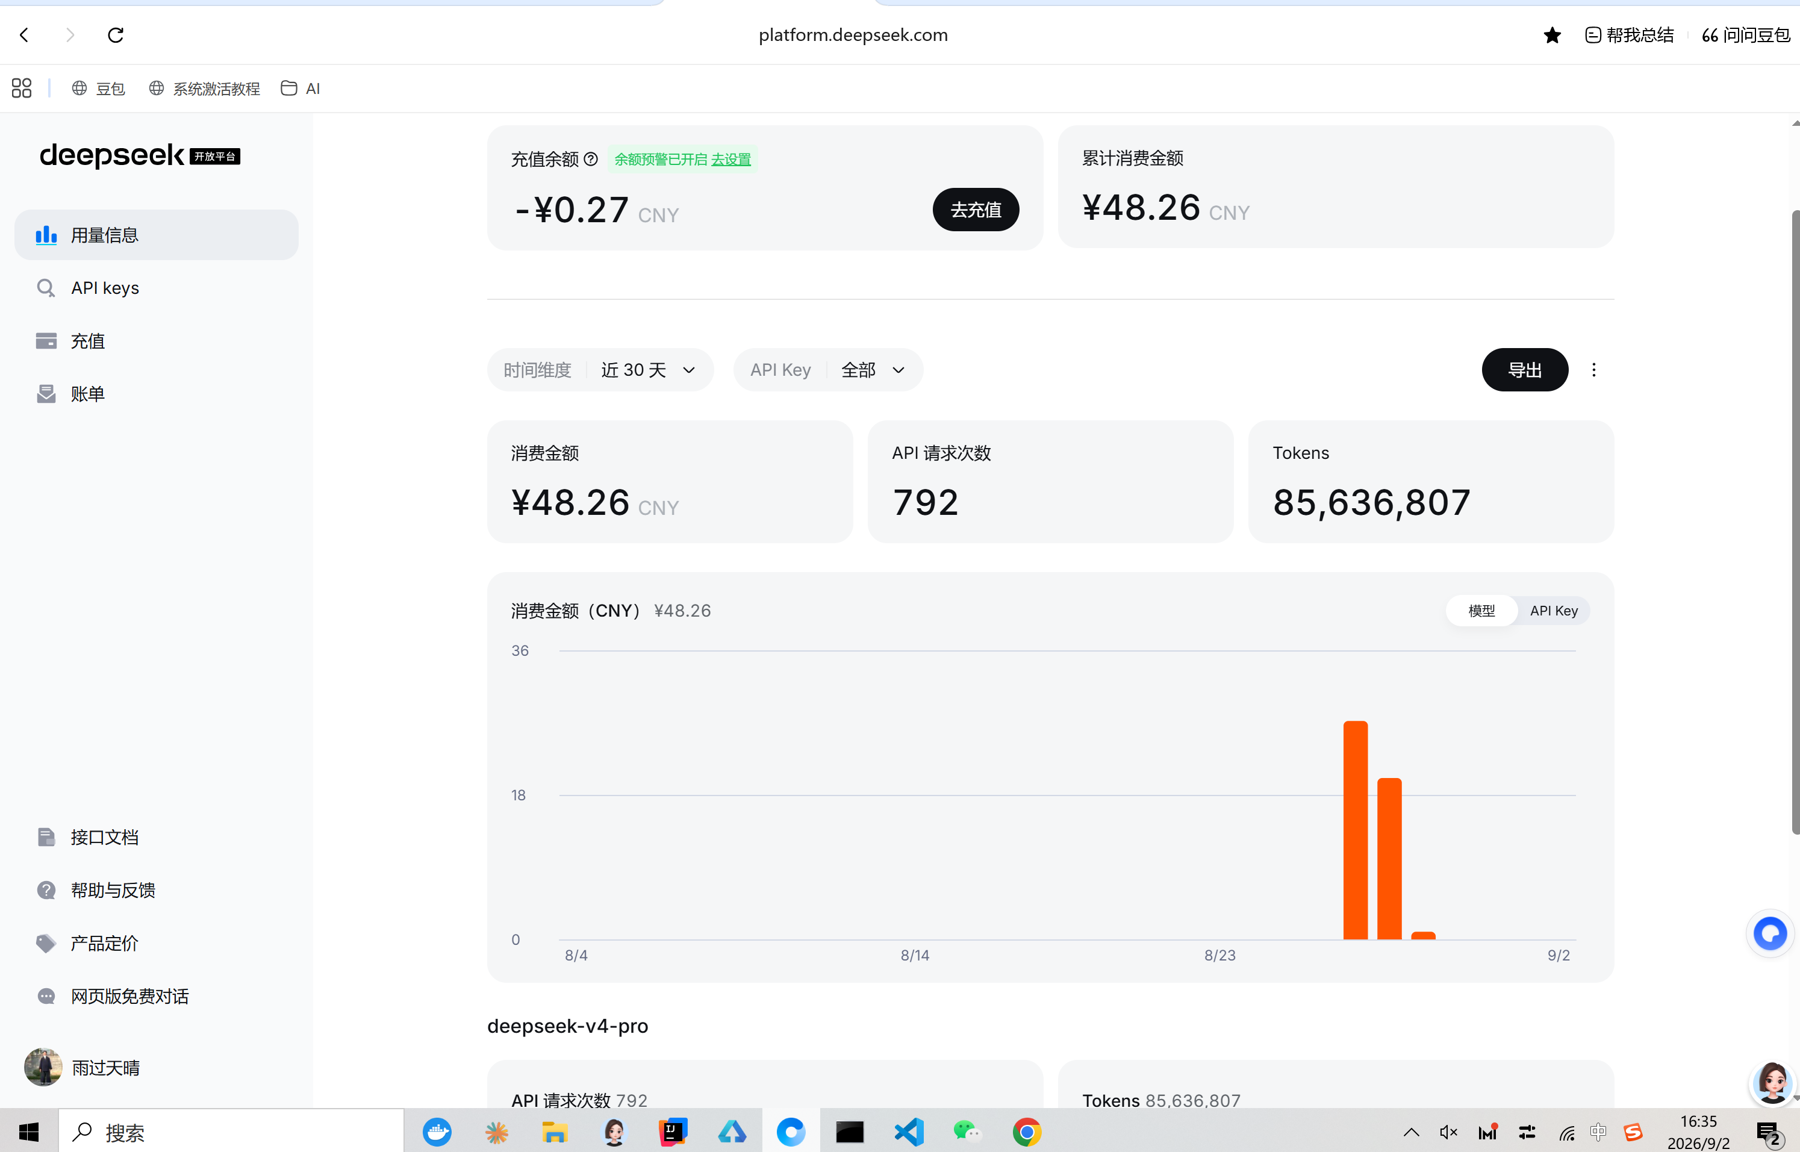Open the AI bookmarks folder
The width and height of the screenshot is (1800, 1152).
301,89
